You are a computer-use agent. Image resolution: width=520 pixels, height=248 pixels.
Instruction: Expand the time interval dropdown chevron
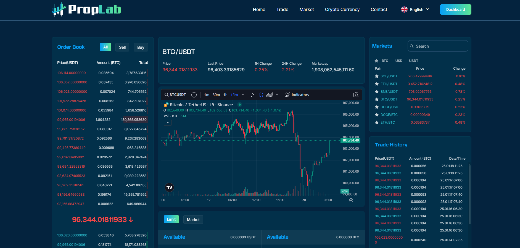pos(243,95)
